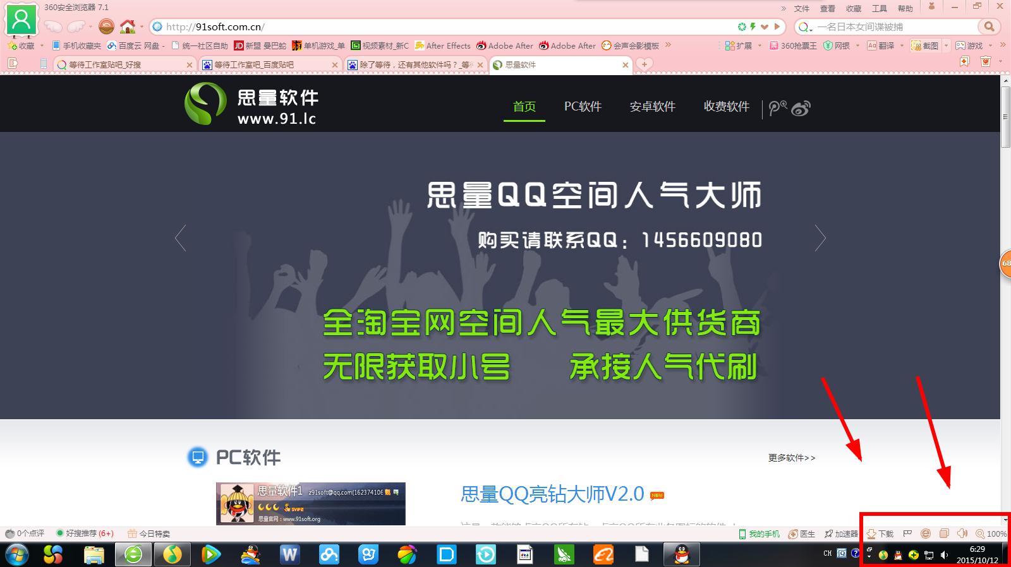Switch to the 除了等待，还有其他软件吗 tab
Viewport: 1011px width, 567px height.
tap(415, 64)
